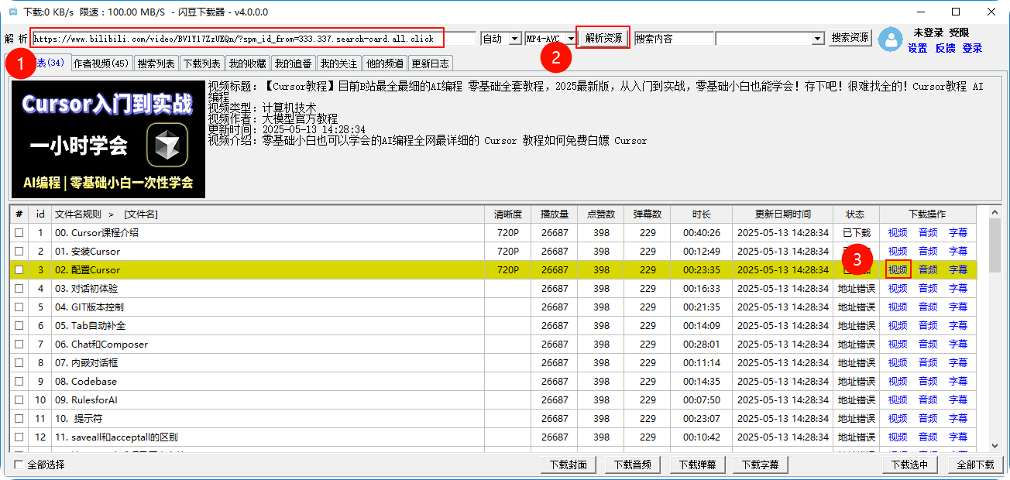Click the 下载封面 button
Viewport: 1010px width, 480px height.
[569, 465]
